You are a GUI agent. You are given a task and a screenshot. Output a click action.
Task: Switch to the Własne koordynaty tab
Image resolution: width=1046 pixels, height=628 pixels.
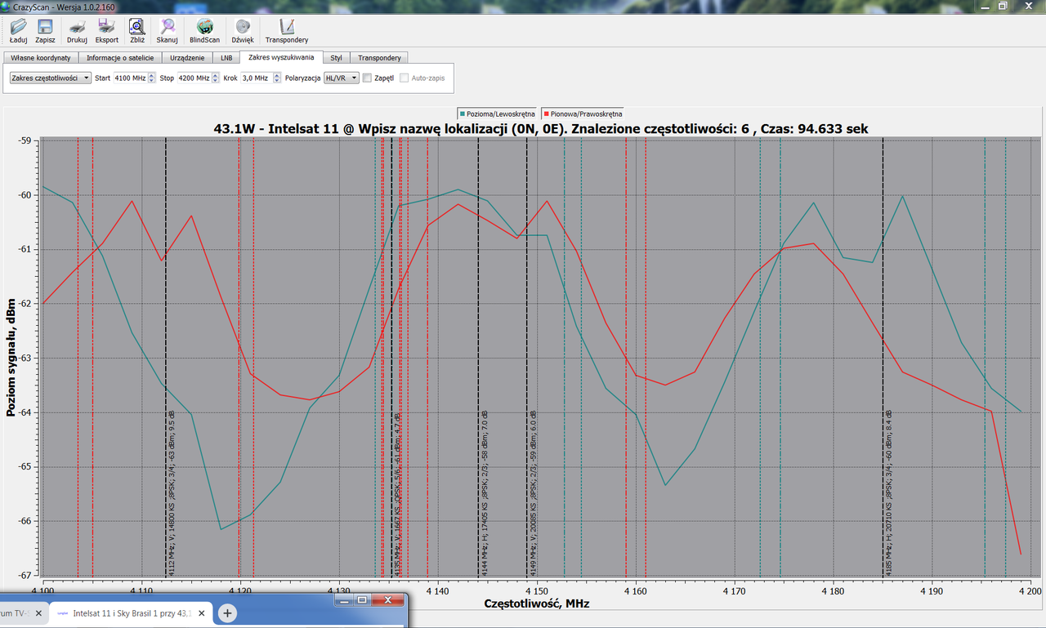click(41, 58)
